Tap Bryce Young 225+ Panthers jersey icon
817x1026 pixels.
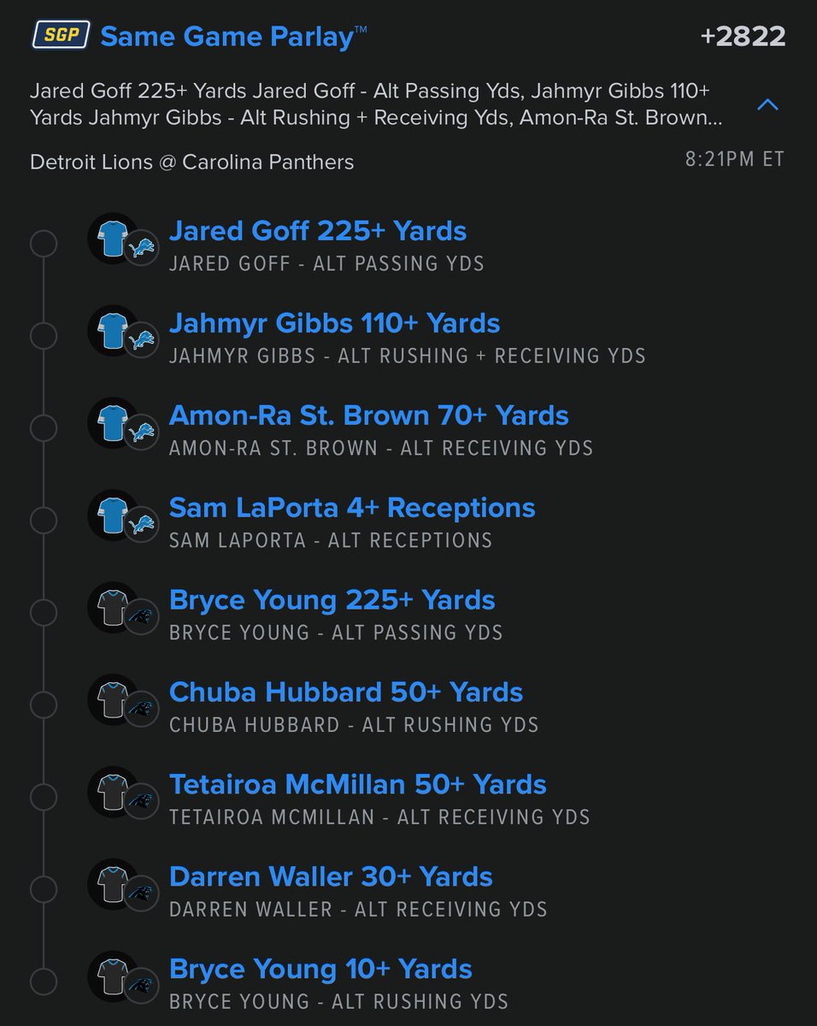(113, 607)
